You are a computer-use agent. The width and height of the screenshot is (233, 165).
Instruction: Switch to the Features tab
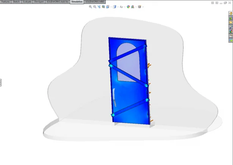[x=6, y=2]
